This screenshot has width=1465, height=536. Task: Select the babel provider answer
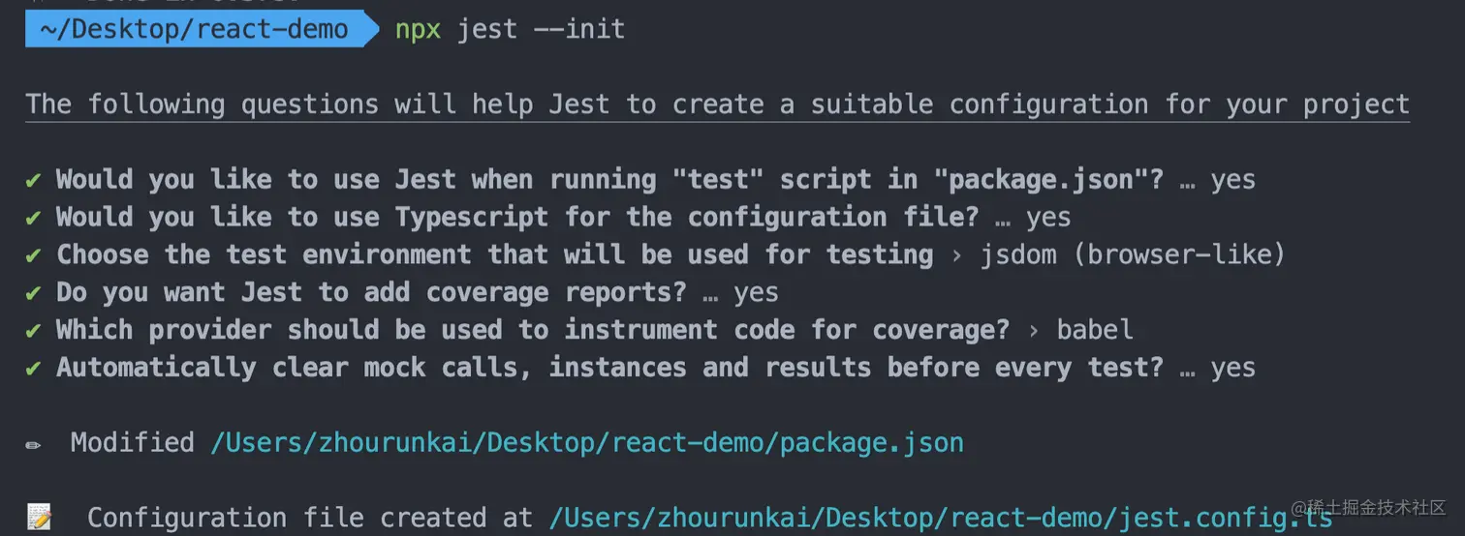point(1095,330)
